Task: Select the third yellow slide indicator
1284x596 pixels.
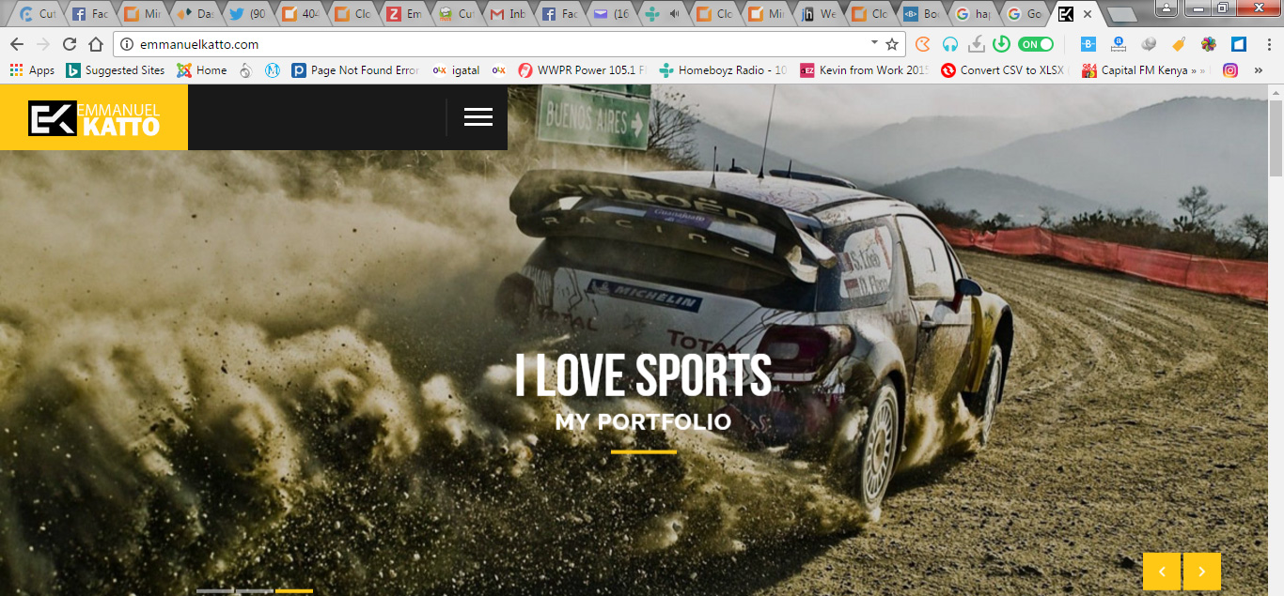Action: pos(294,591)
